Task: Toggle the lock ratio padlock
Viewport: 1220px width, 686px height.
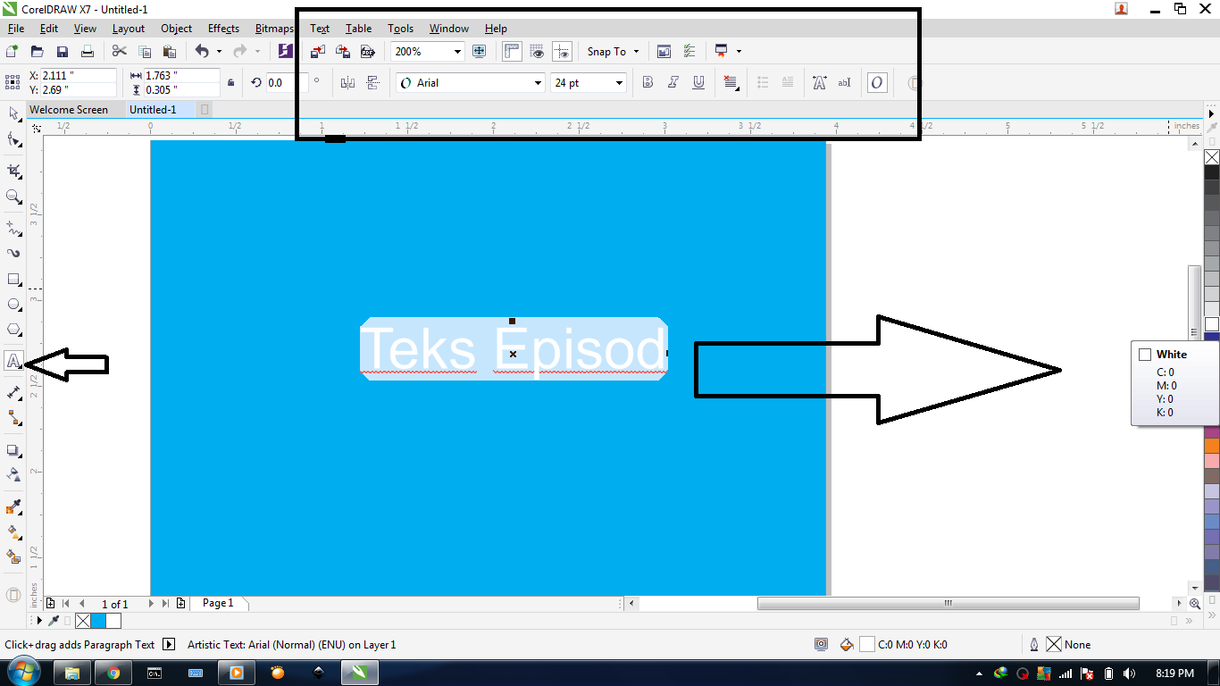Action: [x=231, y=83]
